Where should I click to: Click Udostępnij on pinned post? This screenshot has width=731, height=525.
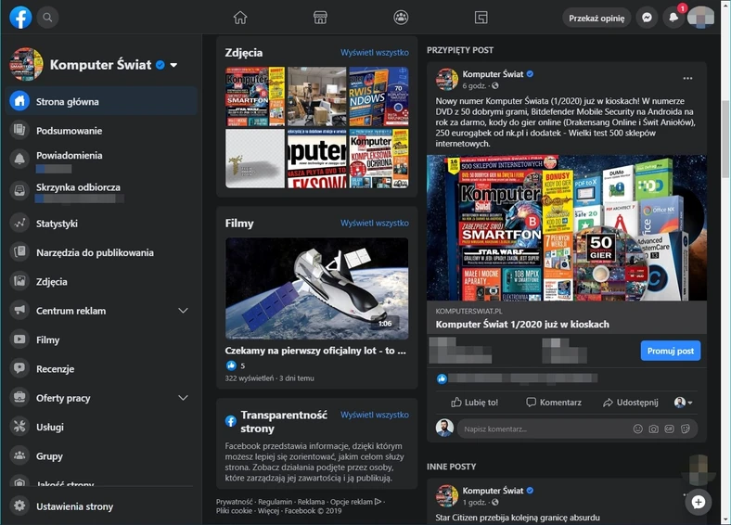click(630, 403)
